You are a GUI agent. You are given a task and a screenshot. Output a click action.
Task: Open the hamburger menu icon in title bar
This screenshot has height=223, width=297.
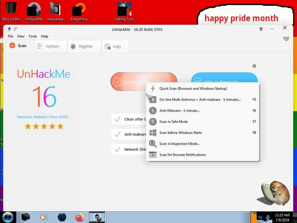[16, 29]
